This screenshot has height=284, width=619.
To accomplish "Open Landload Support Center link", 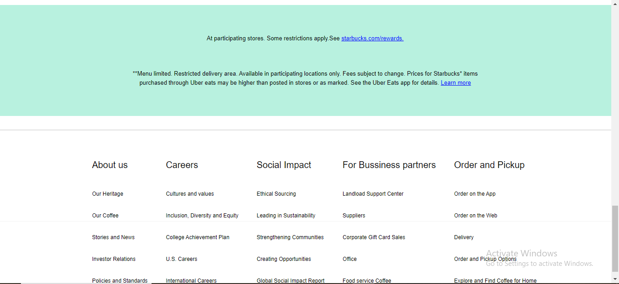I will click(373, 194).
